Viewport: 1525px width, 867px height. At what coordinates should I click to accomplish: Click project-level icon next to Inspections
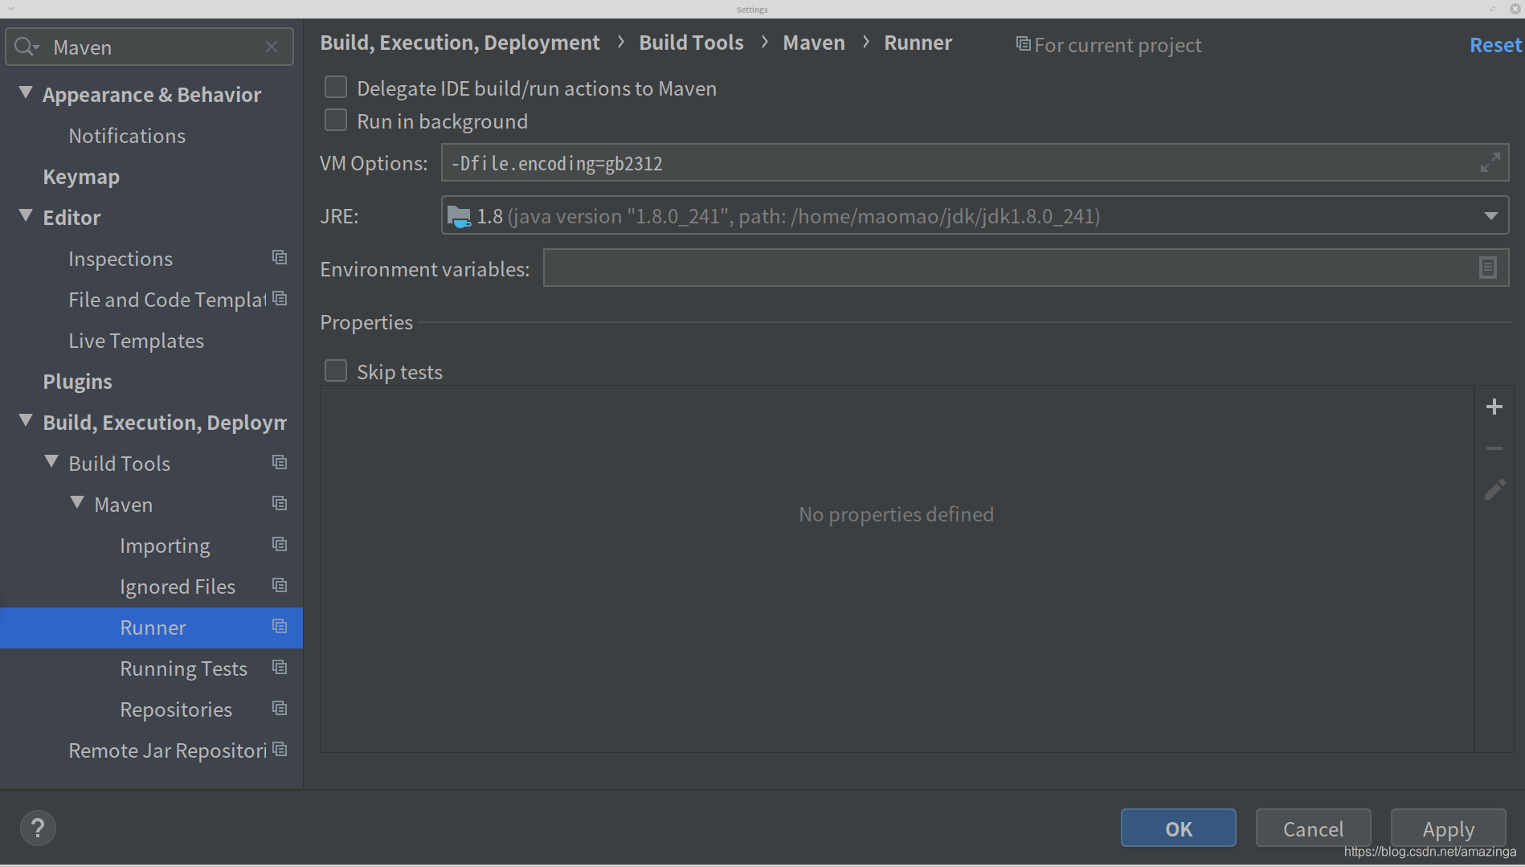tap(280, 257)
